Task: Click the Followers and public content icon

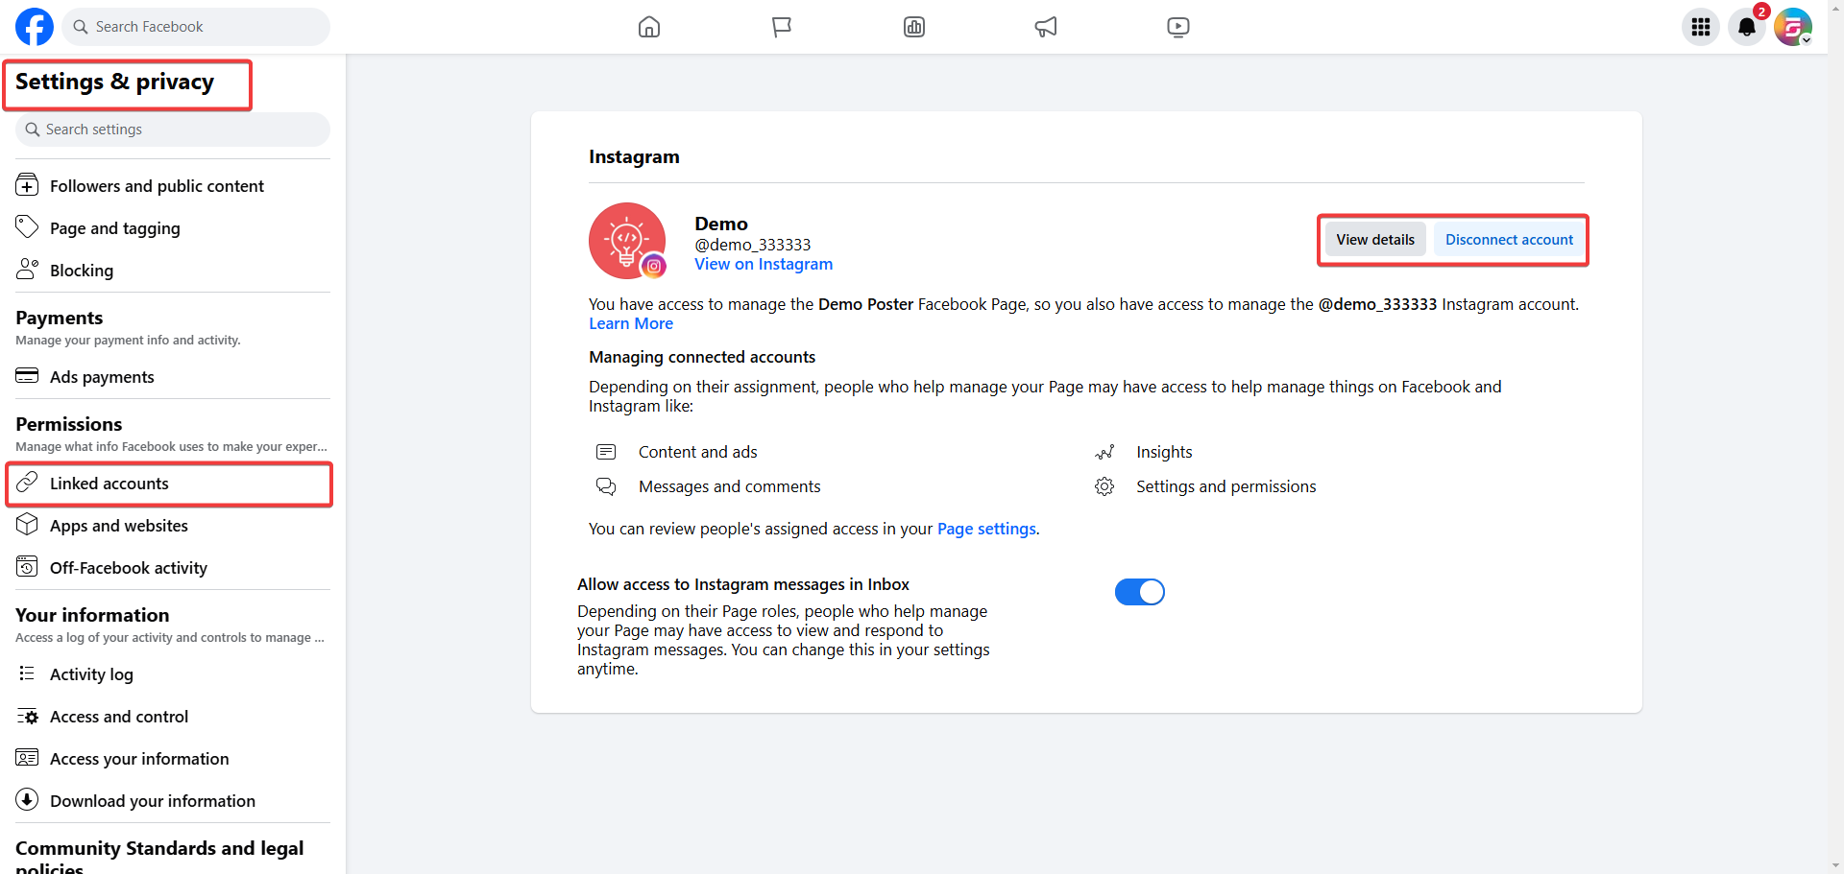Action: point(27,185)
